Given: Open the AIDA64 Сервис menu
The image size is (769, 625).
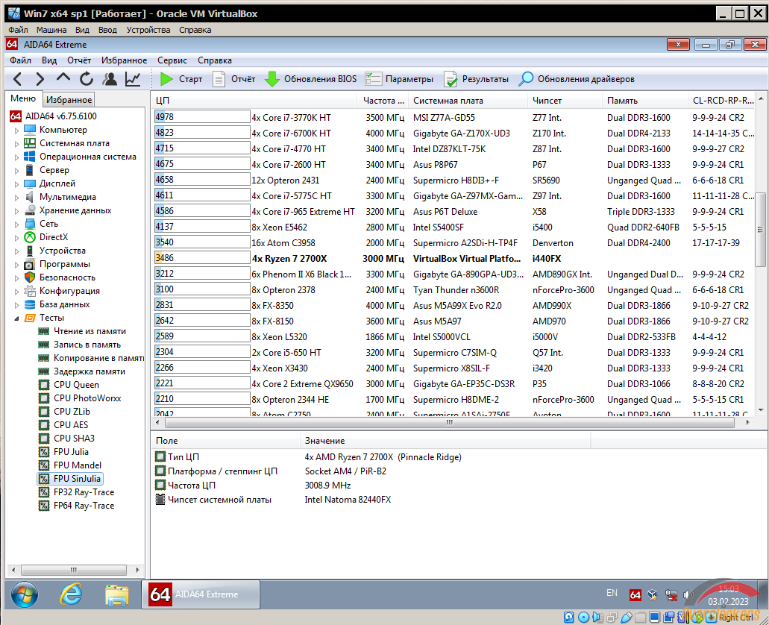Looking at the screenshot, I should click(x=172, y=60).
